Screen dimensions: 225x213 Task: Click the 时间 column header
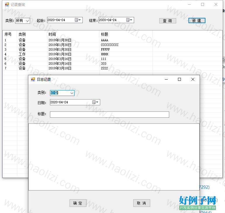coord(73,34)
